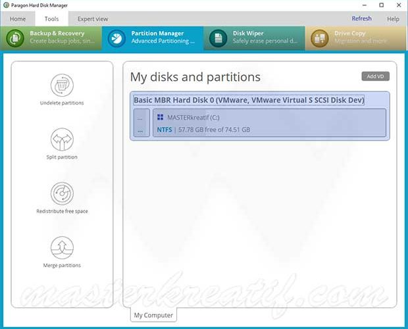Click the Partition Manager pie icon
Screen dimensions: 408x329
[116, 38]
